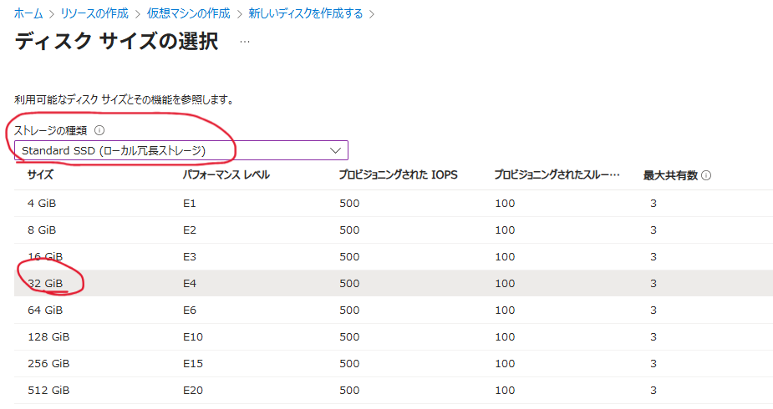Show info tooltip for ストレージの種類
Image resolution: width=773 pixels, height=409 pixels.
99,130
